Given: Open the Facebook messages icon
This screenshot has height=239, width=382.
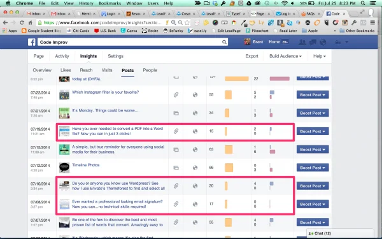Looking at the screenshot, I should (x=313, y=42).
